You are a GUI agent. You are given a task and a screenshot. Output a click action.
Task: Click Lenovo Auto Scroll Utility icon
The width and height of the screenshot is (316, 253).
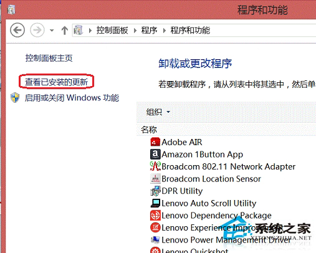click(x=155, y=203)
